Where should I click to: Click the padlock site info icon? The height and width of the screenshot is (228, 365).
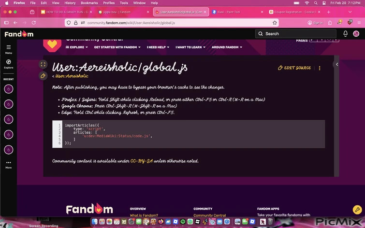point(75,23)
